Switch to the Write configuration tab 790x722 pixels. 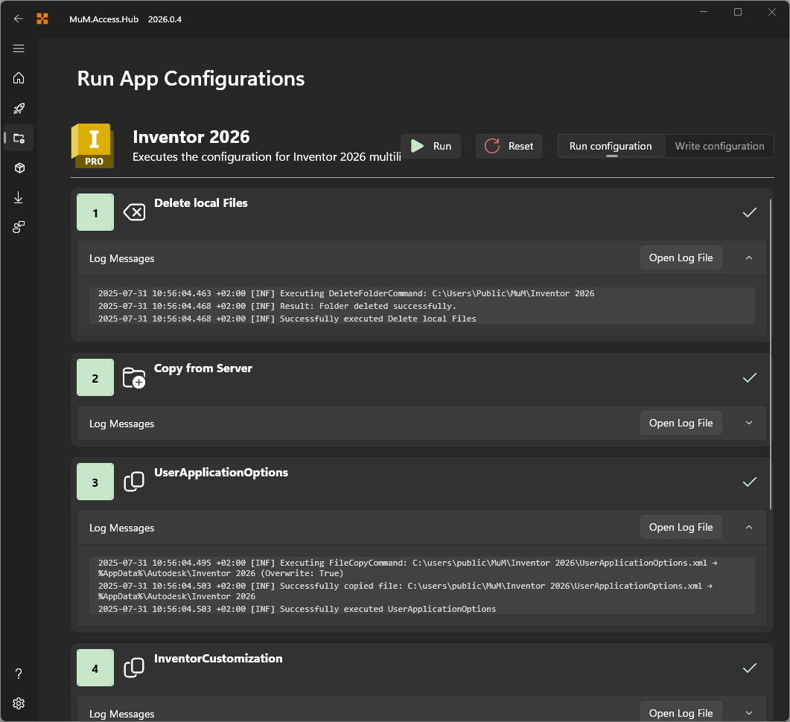point(719,146)
